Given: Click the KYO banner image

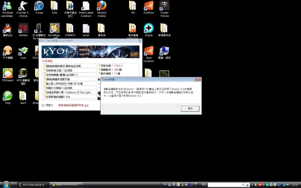Looking at the screenshot, I should click(90, 52).
